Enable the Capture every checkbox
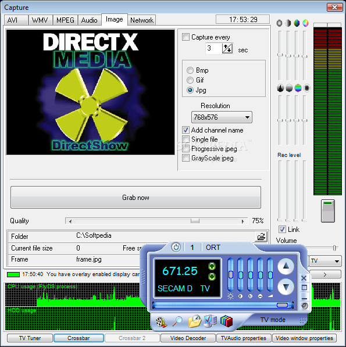The width and height of the screenshot is (346, 347). pos(186,37)
